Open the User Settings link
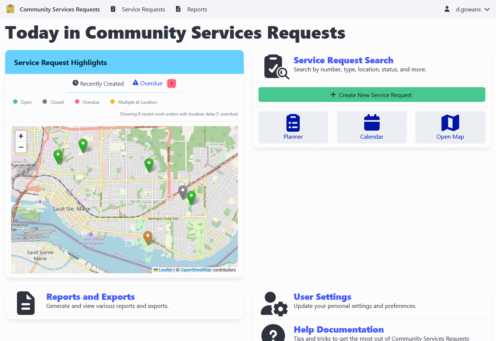The height and width of the screenshot is (341, 496). pos(322,296)
